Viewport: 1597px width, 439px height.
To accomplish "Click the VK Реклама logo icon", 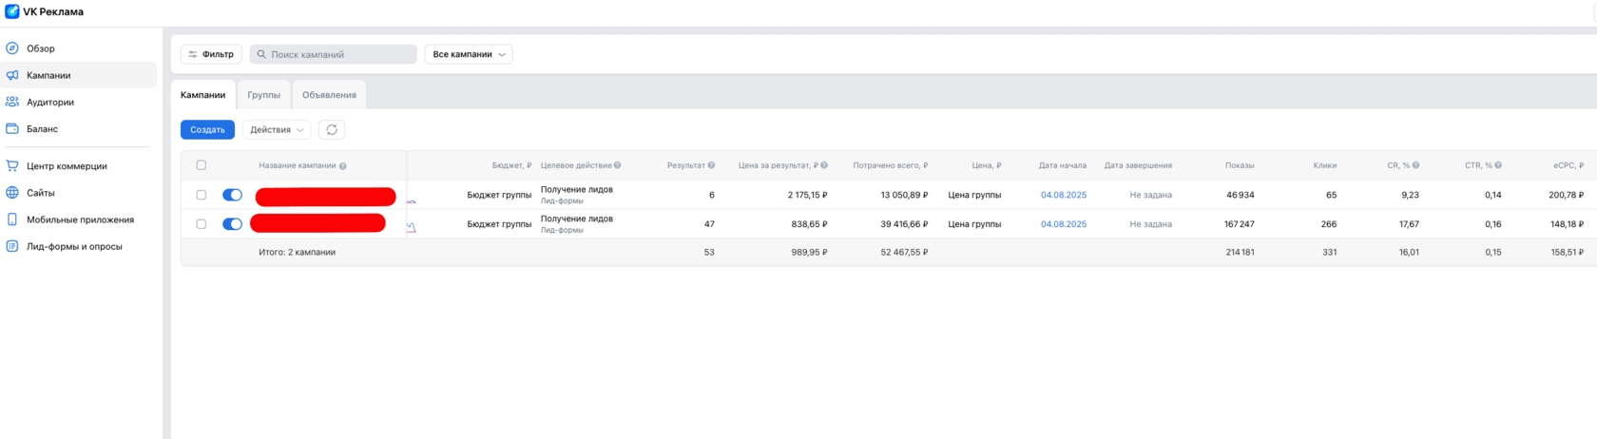I will (12, 12).
